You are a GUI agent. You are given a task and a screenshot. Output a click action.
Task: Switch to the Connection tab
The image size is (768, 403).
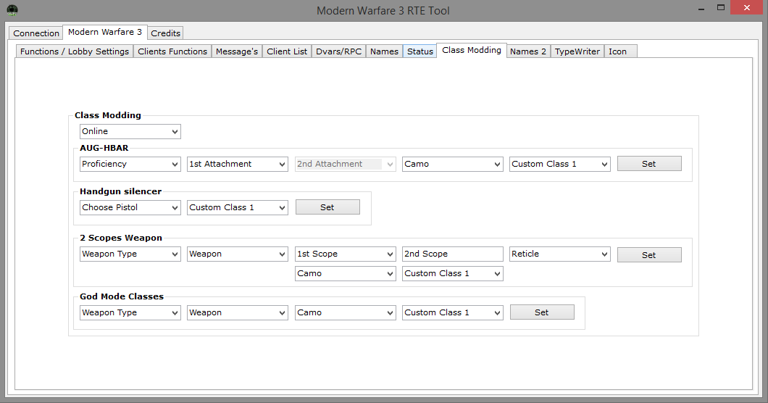(x=36, y=33)
